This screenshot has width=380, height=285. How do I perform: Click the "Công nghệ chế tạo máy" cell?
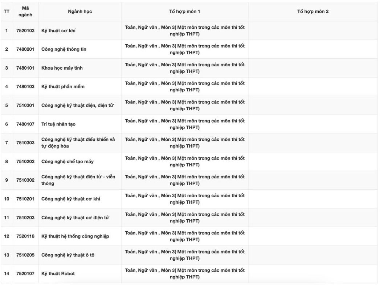[68, 162]
